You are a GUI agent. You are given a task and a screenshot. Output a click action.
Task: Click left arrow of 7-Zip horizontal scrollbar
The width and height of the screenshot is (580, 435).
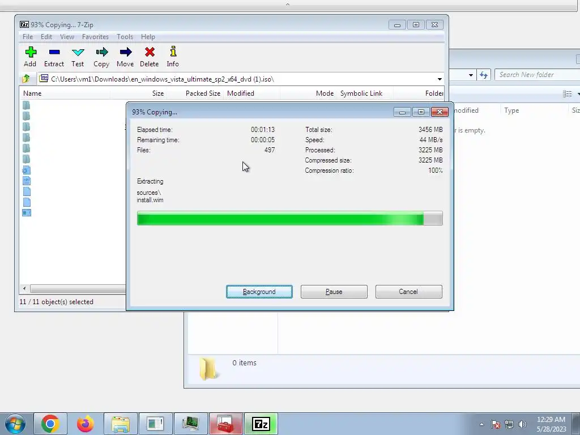24,288
